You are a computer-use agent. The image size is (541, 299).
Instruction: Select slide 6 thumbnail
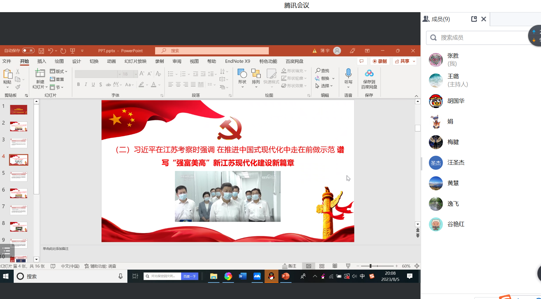19,193
